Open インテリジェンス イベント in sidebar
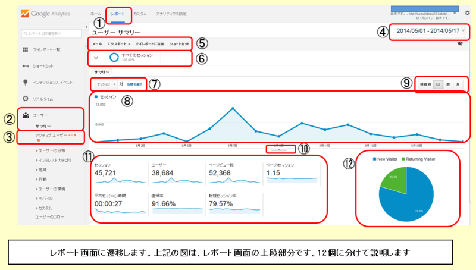The height and width of the screenshot is (270, 476). 52,83
